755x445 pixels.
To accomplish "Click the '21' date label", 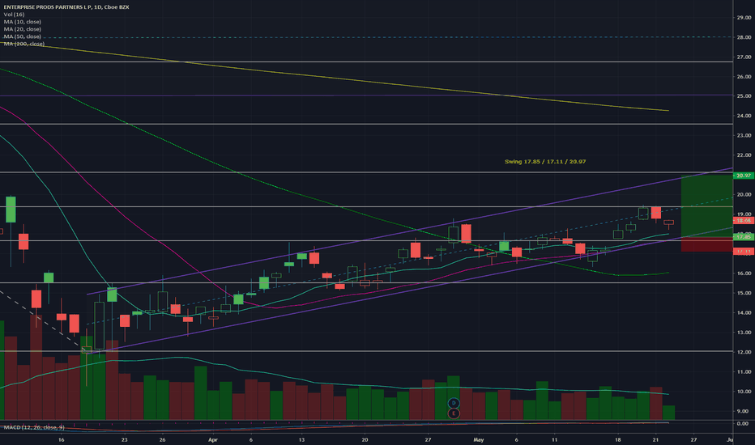I will coord(655,439).
